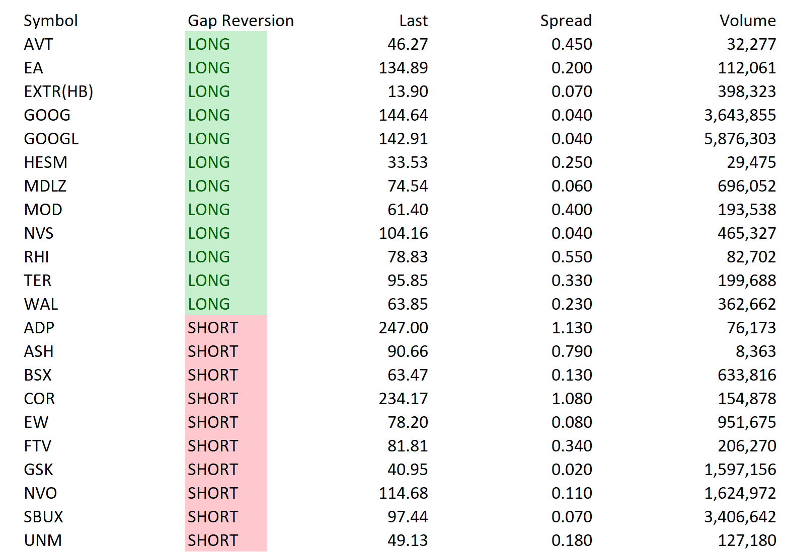The image size is (785, 552).
Task: Click the Last column header
Action: (413, 21)
